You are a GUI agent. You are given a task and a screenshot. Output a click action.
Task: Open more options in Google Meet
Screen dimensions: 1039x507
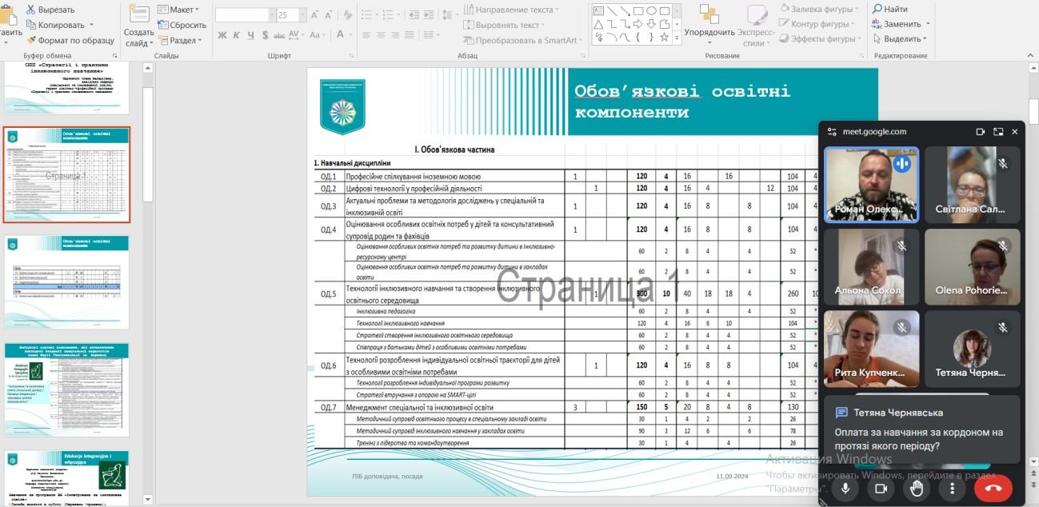pyautogui.click(x=952, y=487)
